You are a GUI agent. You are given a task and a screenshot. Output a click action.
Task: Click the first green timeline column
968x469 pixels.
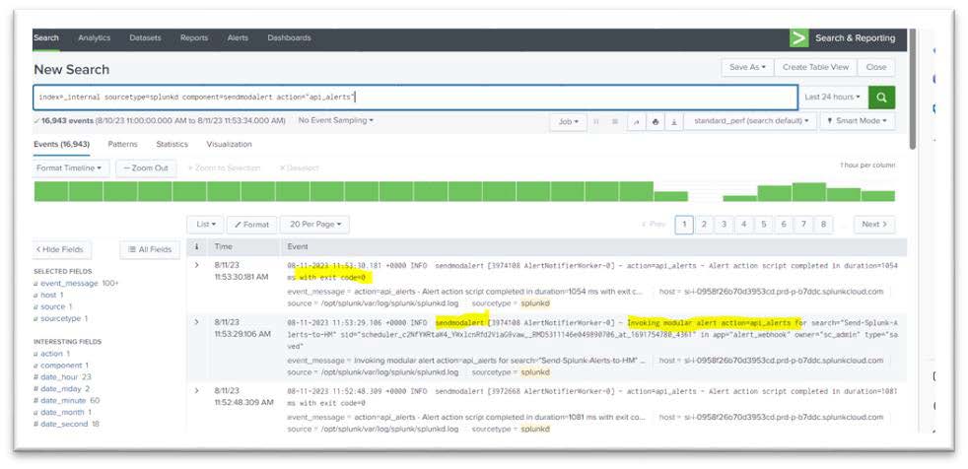click(50, 191)
